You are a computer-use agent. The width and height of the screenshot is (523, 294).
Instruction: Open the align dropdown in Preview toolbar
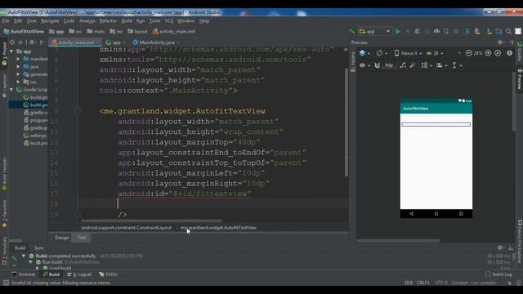pyautogui.click(x=441, y=65)
